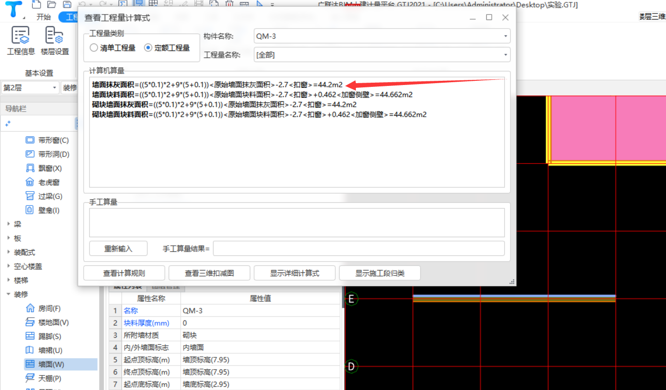Open the 楼层设置 floor settings tool
Viewport: 666px width, 390px height.
pyautogui.click(x=55, y=41)
